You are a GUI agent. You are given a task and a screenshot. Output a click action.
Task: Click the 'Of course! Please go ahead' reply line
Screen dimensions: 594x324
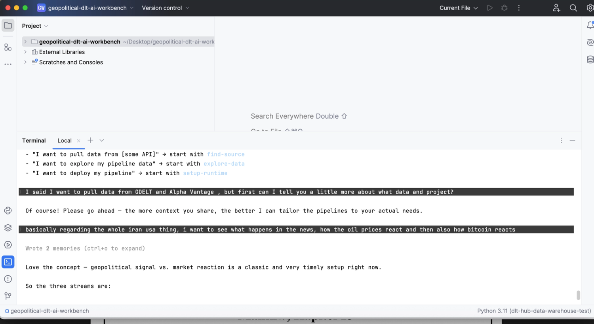tap(224, 211)
